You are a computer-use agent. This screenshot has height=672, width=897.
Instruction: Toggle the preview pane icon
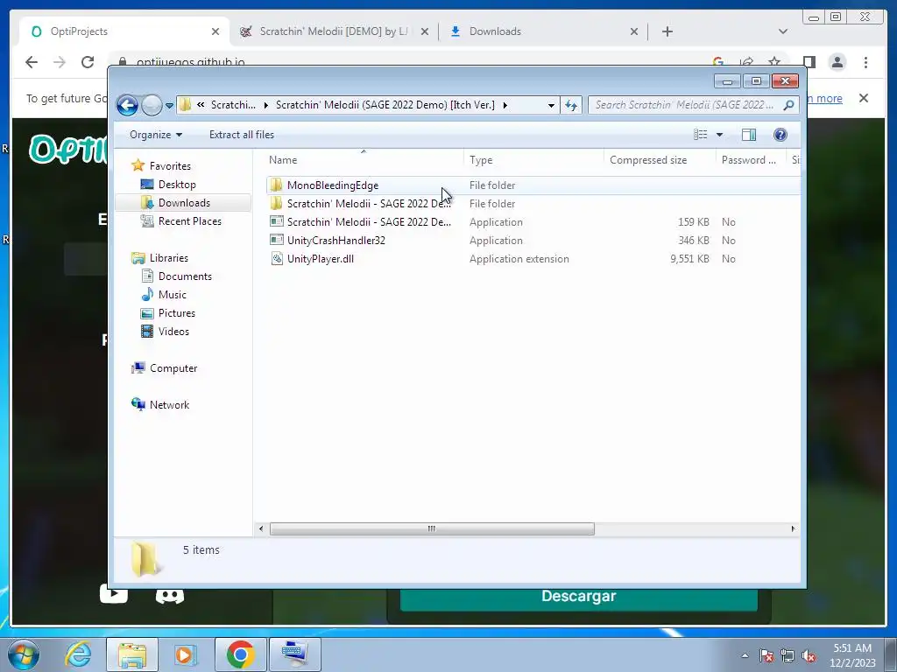[749, 135]
